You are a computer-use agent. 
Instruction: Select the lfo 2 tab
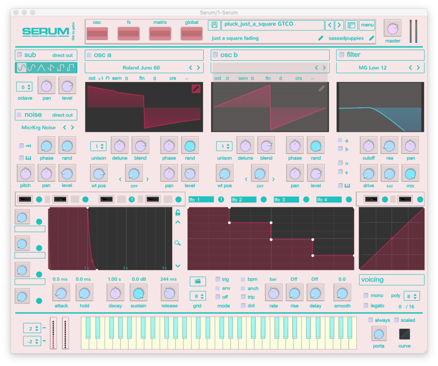243,199
